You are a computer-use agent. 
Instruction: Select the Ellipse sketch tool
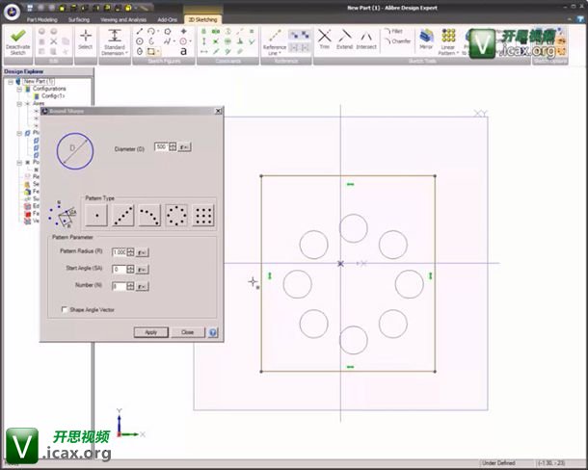point(140,51)
